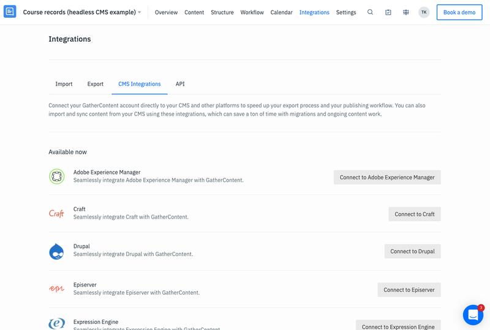Screen dimensions: 490x330
Task: Click the Craft logo
Action: (56, 214)
